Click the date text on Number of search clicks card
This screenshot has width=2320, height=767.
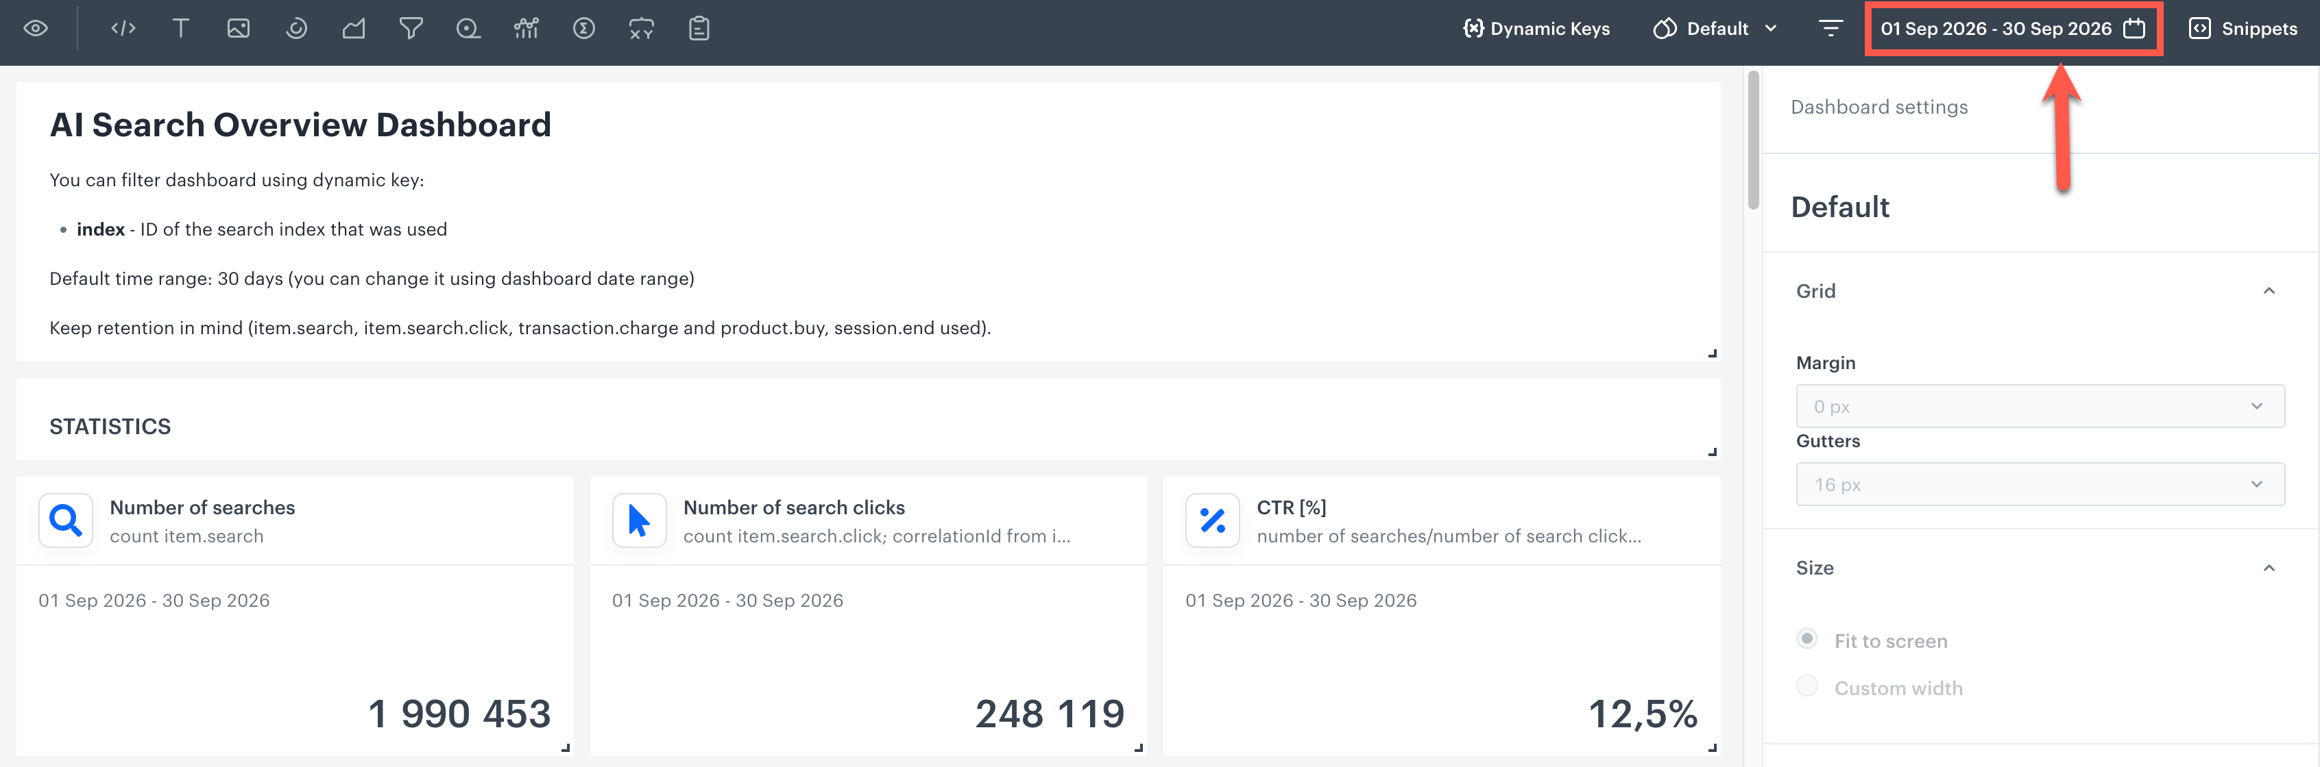(727, 601)
